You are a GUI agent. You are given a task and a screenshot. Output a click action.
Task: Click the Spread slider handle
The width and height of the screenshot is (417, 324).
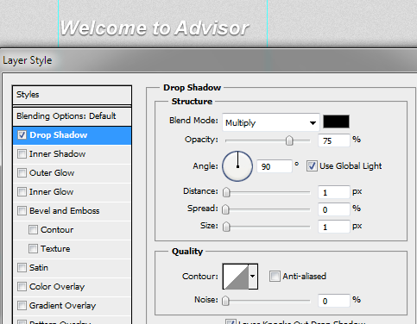pyautogui.click(x=226, y=209)
